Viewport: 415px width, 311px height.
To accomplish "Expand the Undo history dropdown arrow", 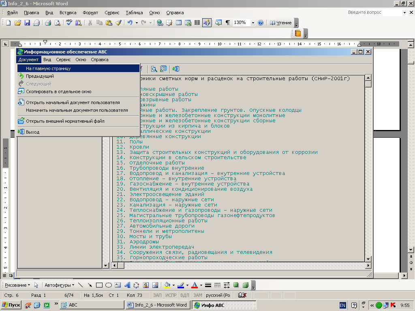I will (137, 23).
